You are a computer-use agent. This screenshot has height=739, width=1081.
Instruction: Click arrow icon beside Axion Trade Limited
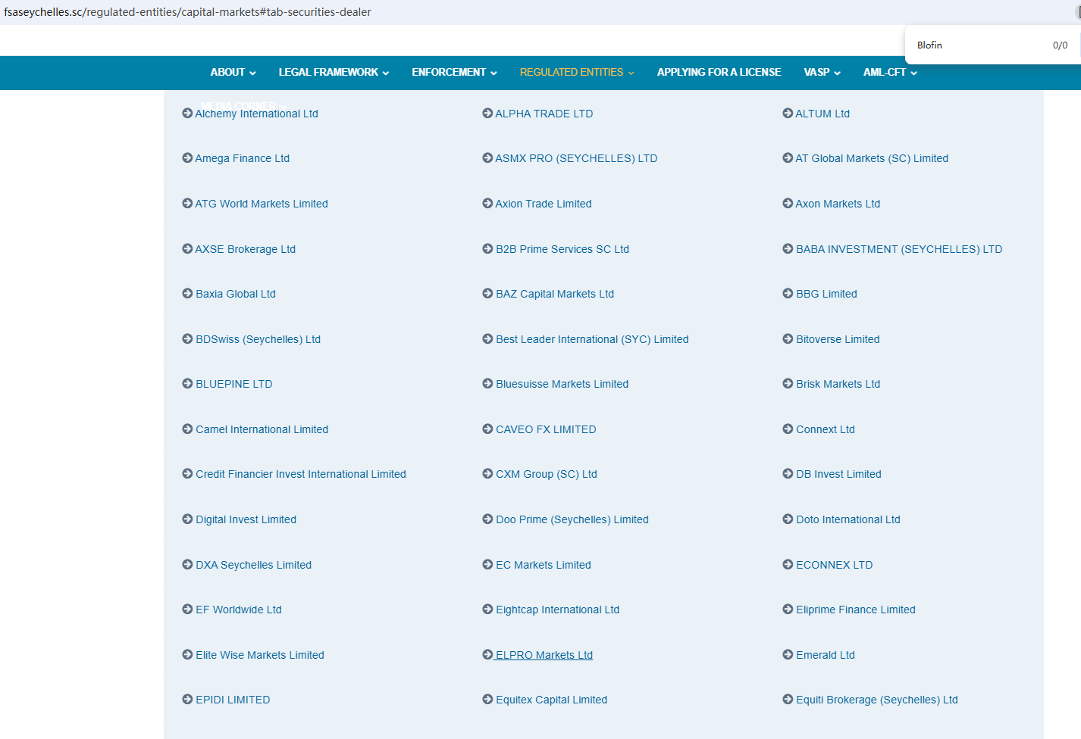tap(487, 203)
